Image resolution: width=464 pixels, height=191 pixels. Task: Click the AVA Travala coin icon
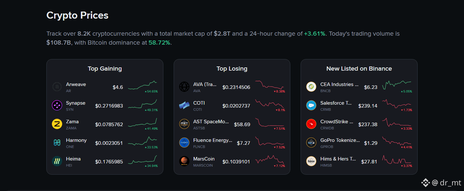pos(184,87)
